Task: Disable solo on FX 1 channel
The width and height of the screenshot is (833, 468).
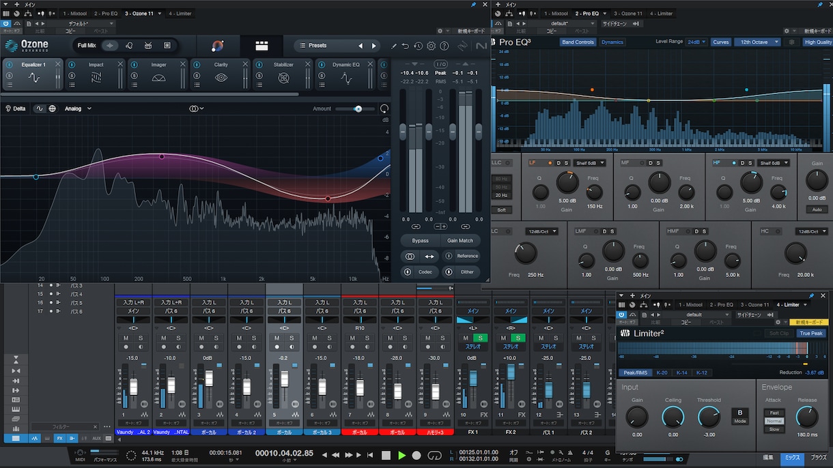Action: coord(481,338)
